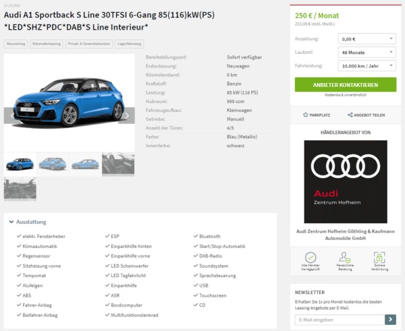
Task: Open the Laufzeit 48 Monate dropdown
Action: point(367,53)
